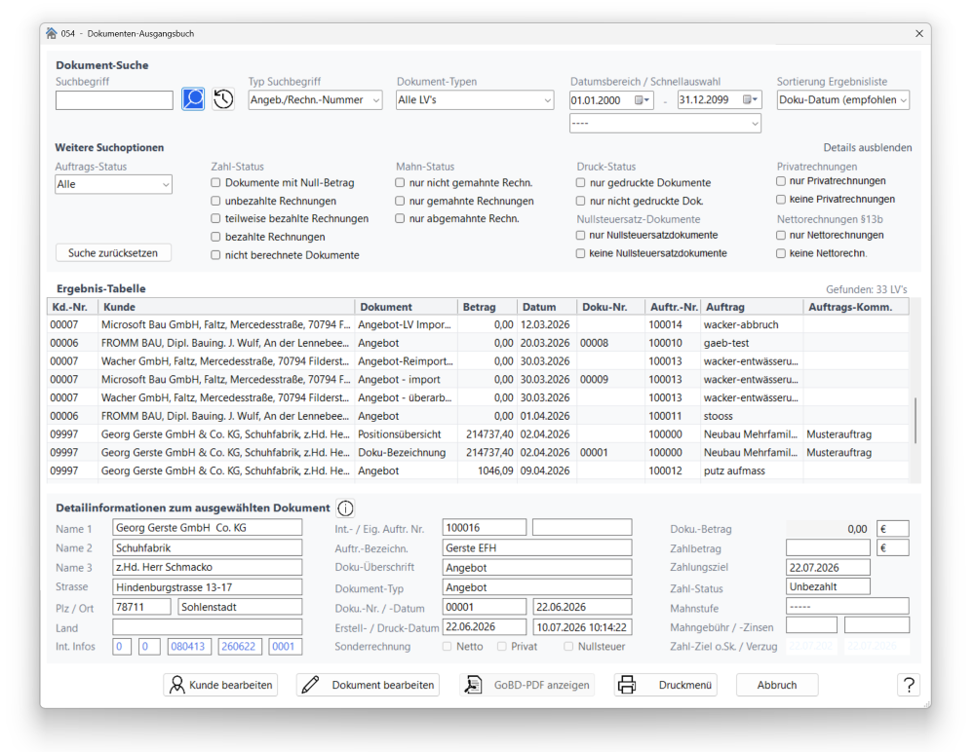Enable nur abgemahnte Rechn.

(x=400, y=219)
